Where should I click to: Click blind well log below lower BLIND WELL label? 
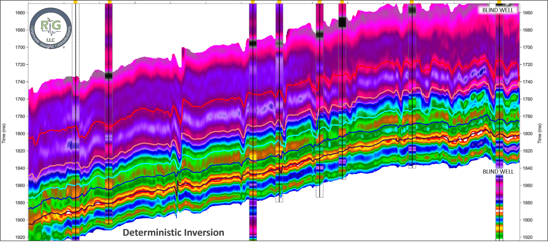(499, 207)
